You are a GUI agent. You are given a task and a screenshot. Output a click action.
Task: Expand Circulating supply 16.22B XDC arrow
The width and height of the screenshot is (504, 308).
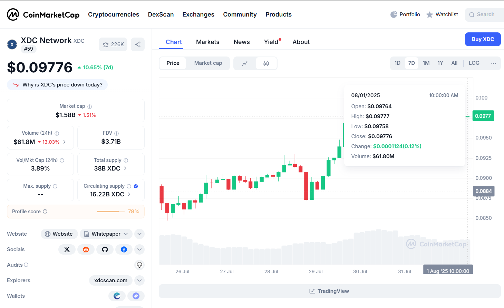[x=129, y=194]
